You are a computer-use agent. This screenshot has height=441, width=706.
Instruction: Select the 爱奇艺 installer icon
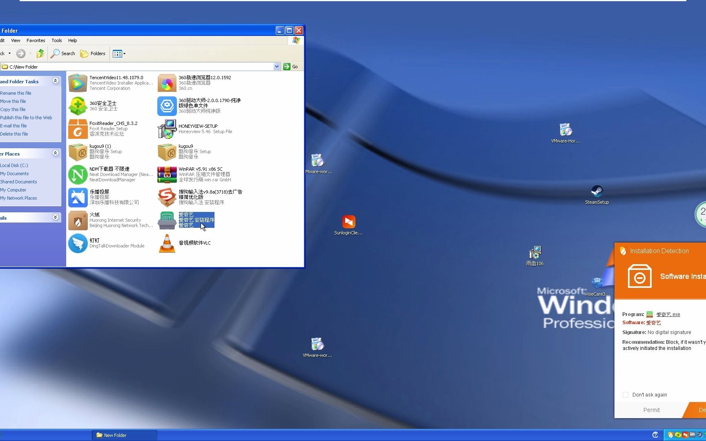[167, 220]
